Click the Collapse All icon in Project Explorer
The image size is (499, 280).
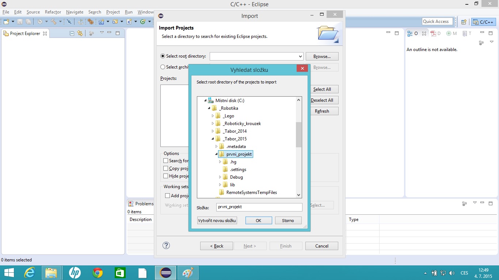(72, 33)
